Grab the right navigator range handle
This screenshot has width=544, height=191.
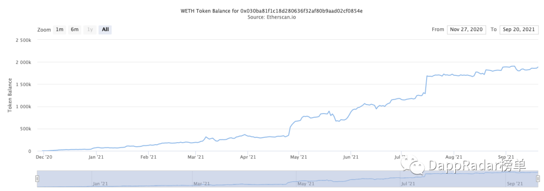tap(538, 179)
